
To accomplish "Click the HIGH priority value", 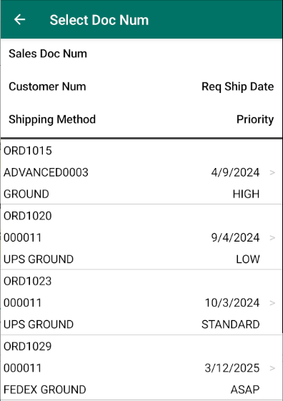I will click(246, 194).
